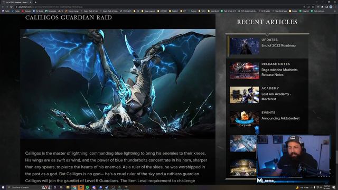Screen dimensions: 338x190
Task: Click the Calligos Guardian Raid heading
Action: click(x=69, y=17)
